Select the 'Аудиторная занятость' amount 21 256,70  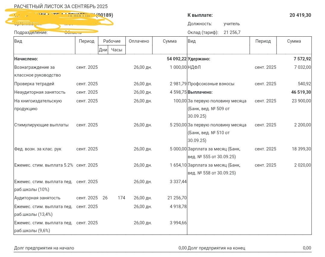177,198
